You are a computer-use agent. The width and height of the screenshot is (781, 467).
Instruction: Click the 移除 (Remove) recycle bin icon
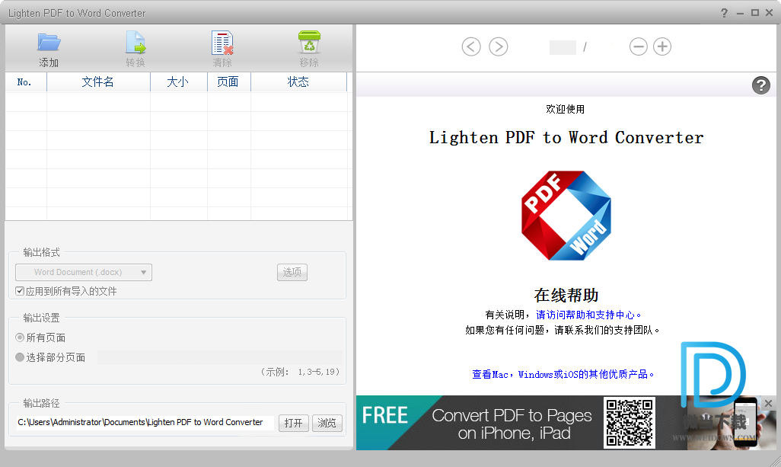click(x=309, y=42)
